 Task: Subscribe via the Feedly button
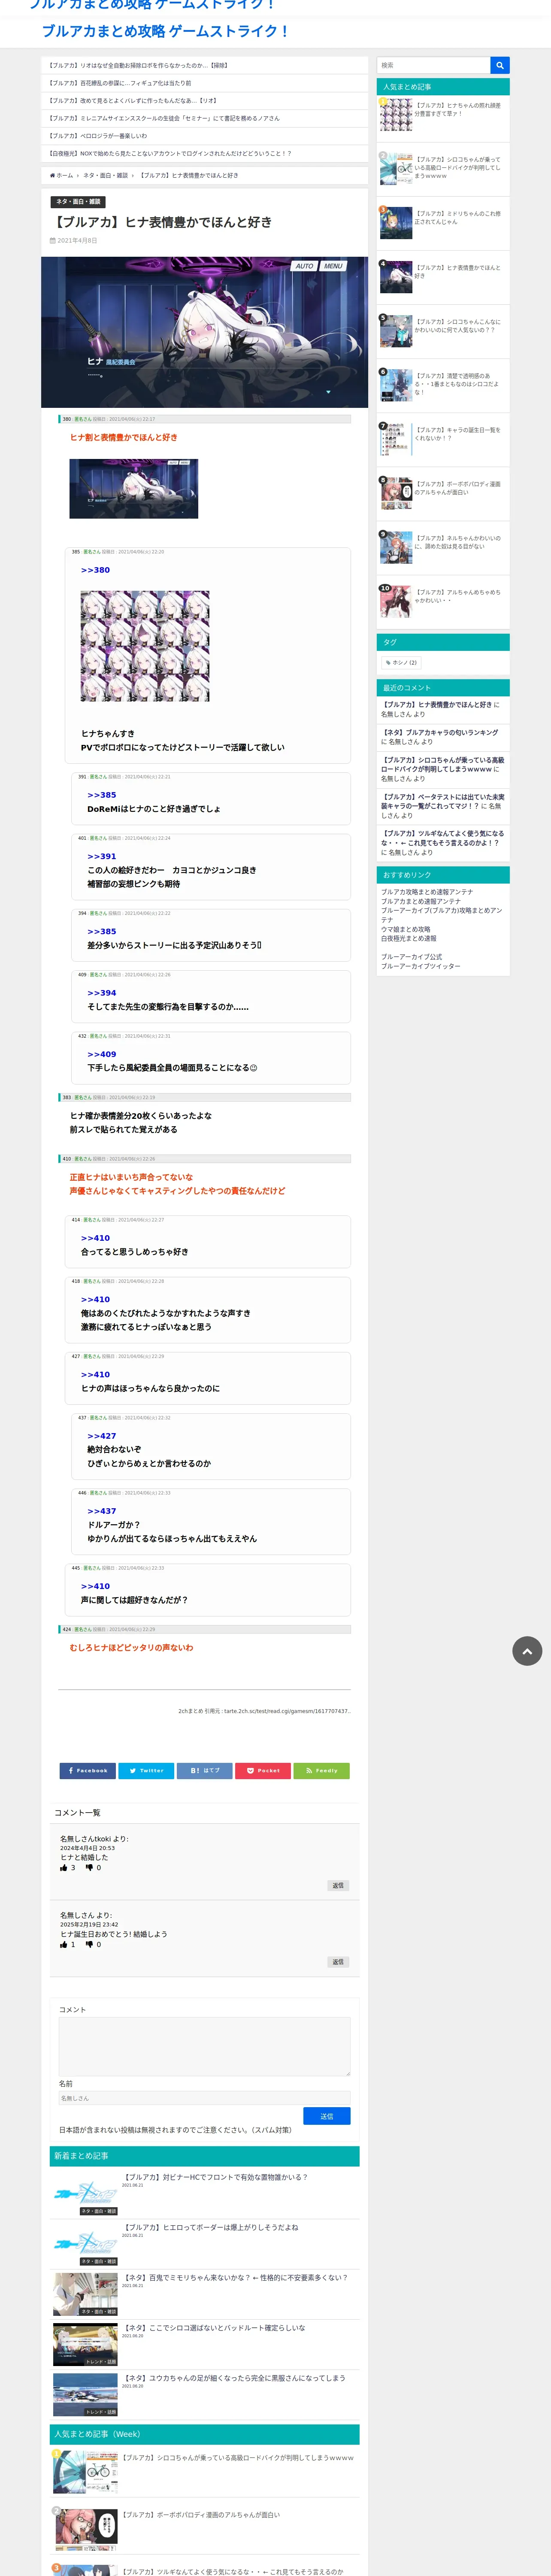321,1770
